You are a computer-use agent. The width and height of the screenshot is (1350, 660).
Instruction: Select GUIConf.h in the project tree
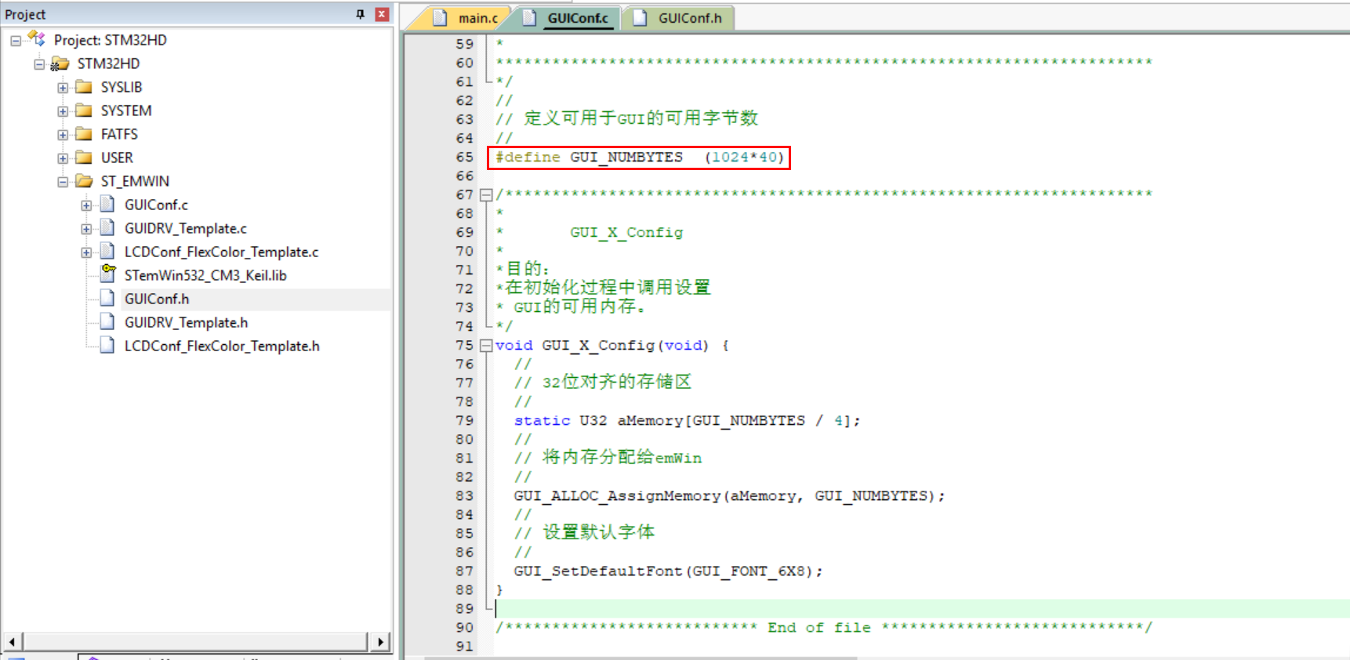coord(157,299)
